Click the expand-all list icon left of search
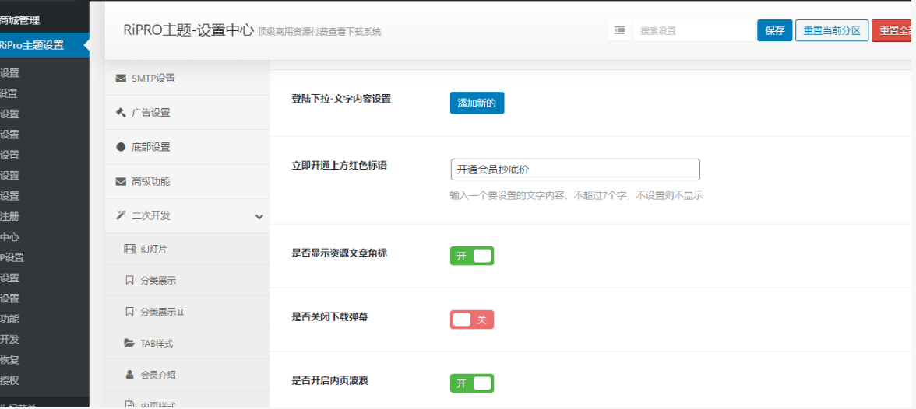The image size is (916, 409). click(x=619, y=30)
